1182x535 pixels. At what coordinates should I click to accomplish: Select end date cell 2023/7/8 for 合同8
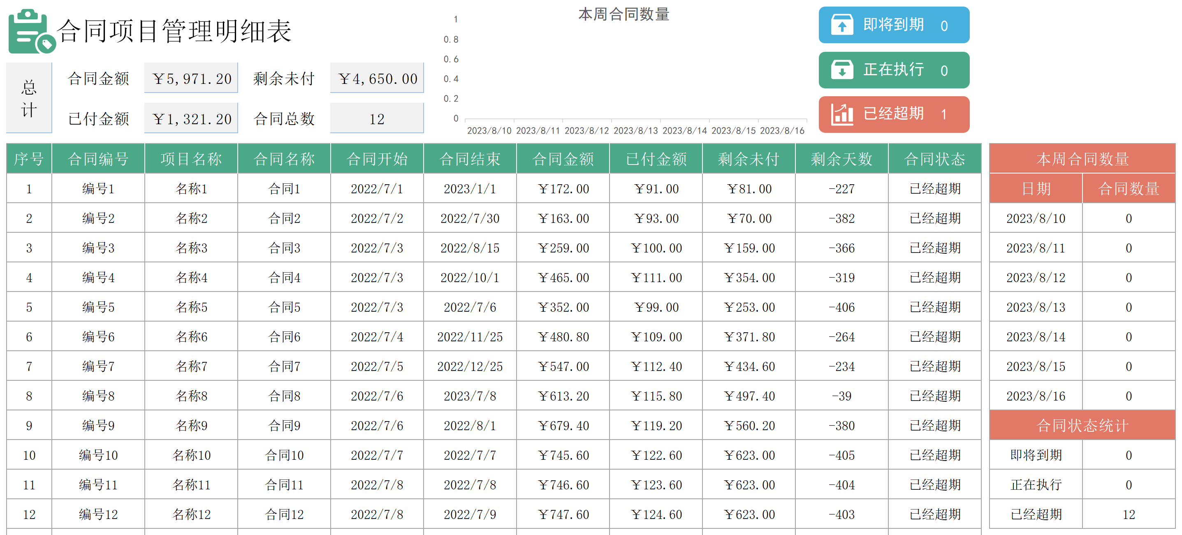tap(469, 396)
